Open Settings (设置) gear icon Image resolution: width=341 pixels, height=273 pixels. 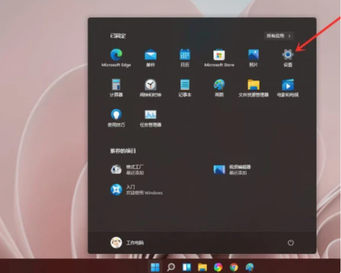click(x=288, y=58)
